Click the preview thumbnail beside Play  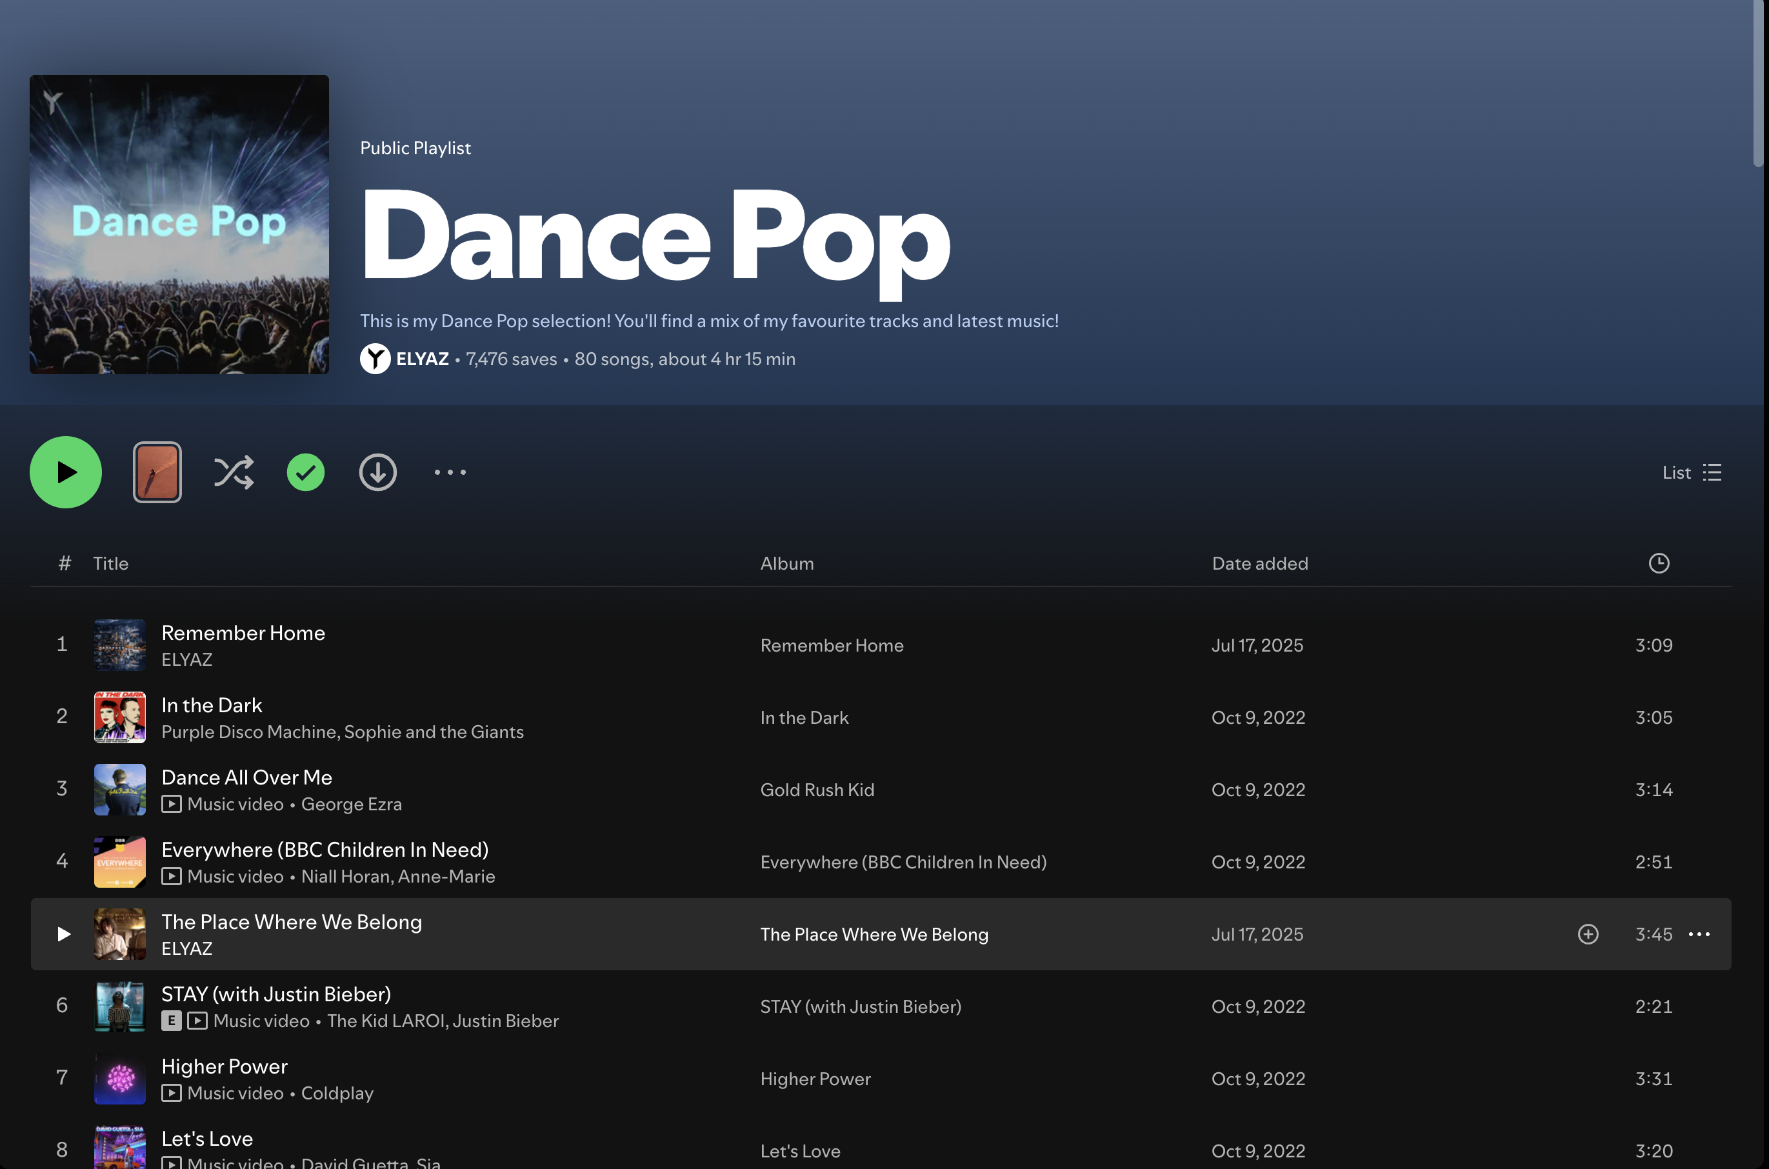tap(157, 473)
